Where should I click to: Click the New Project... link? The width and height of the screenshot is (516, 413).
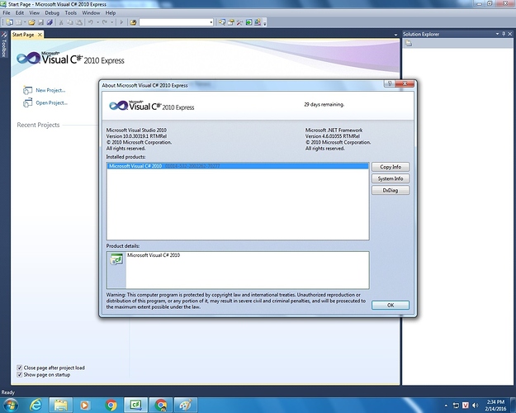[x=50, y=90]
